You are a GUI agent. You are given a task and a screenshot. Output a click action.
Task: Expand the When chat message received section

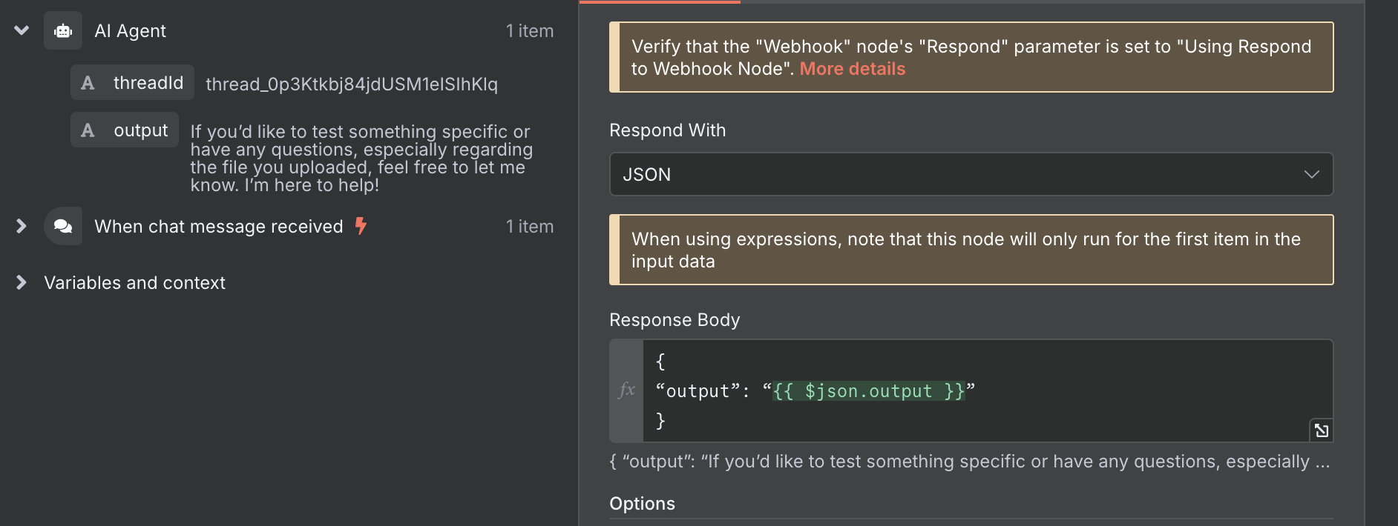22,227
